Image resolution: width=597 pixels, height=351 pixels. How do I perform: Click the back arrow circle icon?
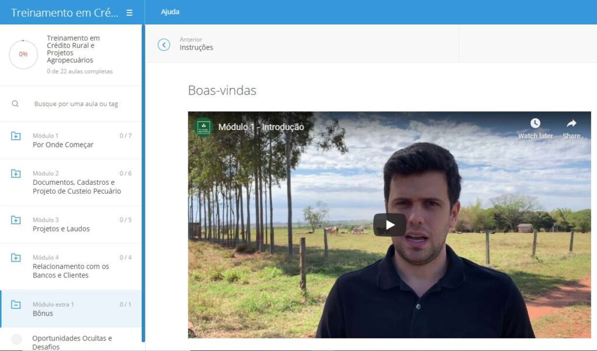click(164, 44)
